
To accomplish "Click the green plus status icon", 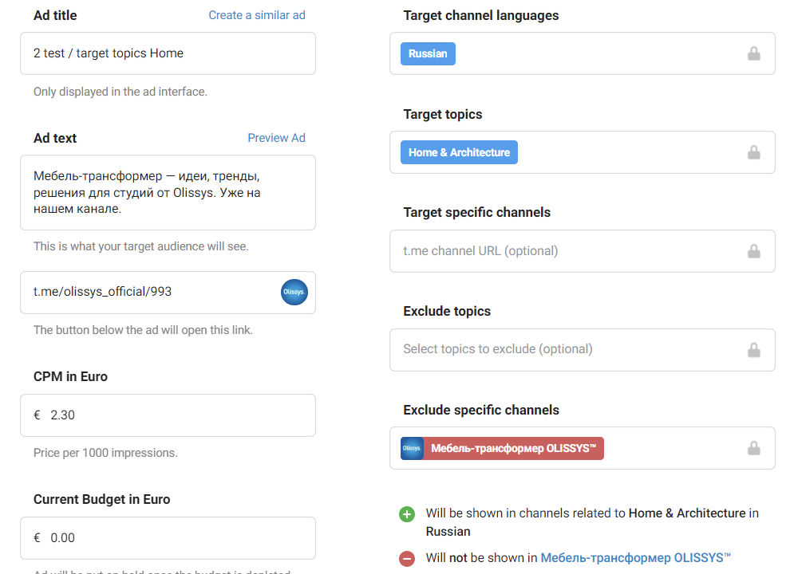I will (x=407, y=514).
